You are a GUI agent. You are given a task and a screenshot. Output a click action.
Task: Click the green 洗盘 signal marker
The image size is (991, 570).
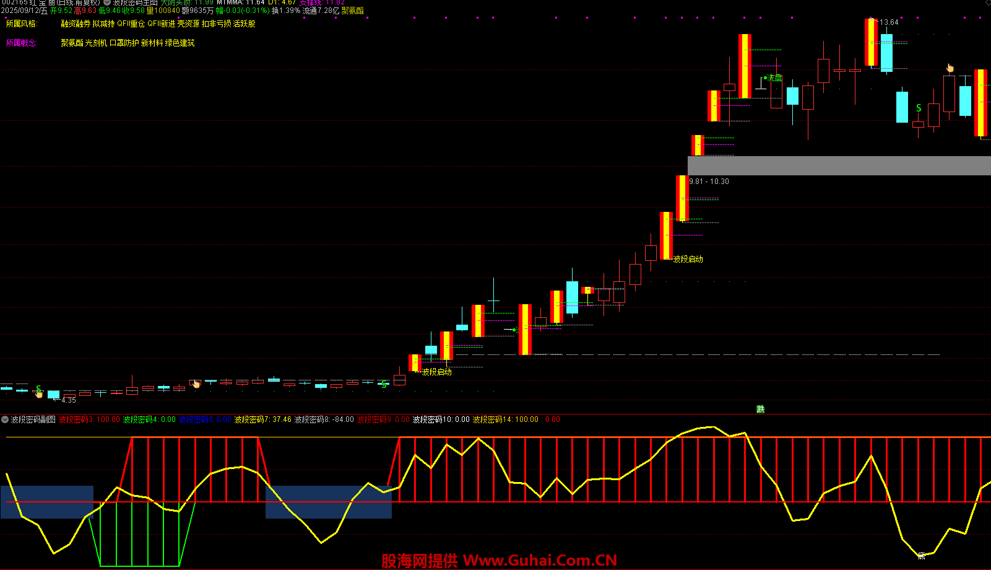(x=773, y=78)
